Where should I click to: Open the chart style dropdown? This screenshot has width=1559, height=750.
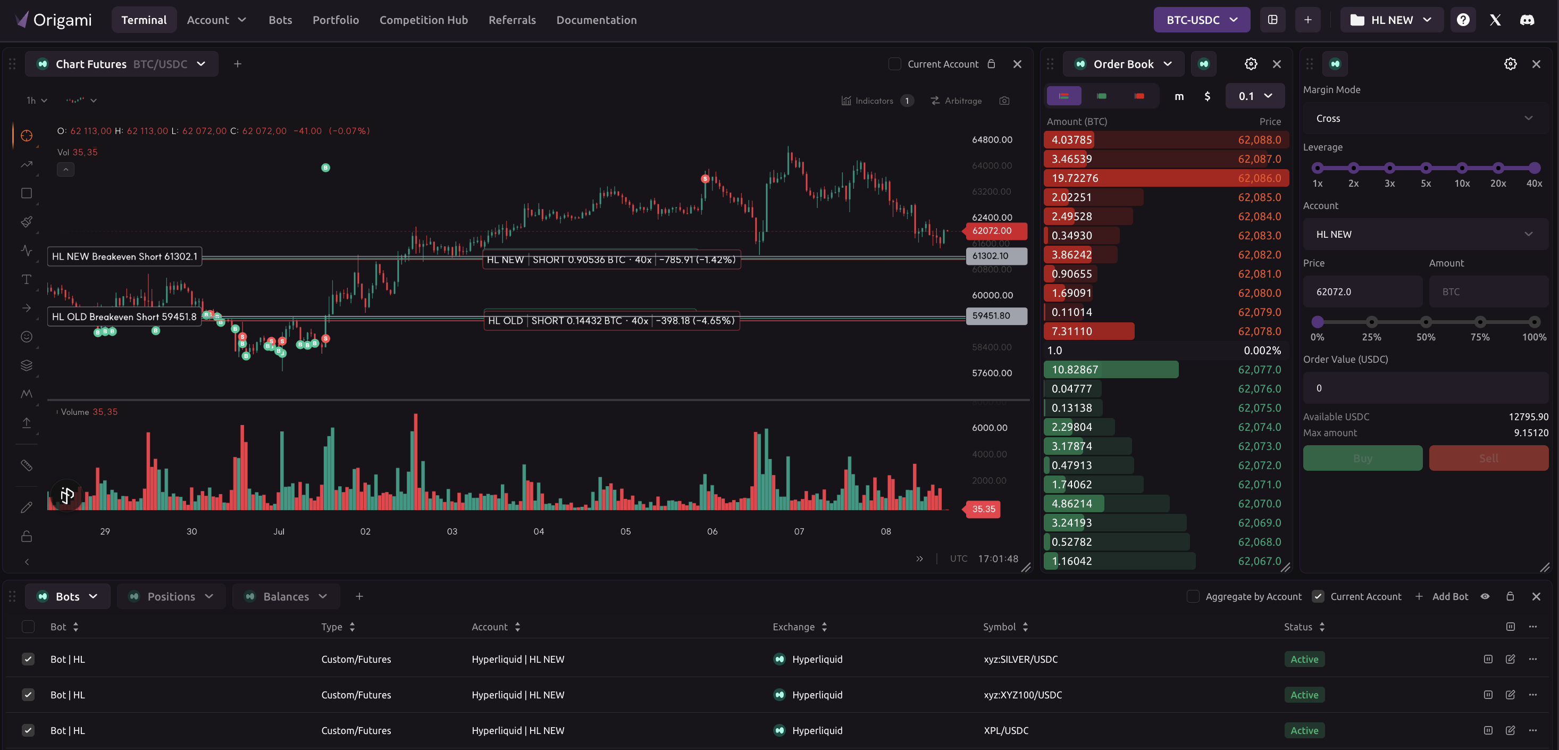pos(81,101)
